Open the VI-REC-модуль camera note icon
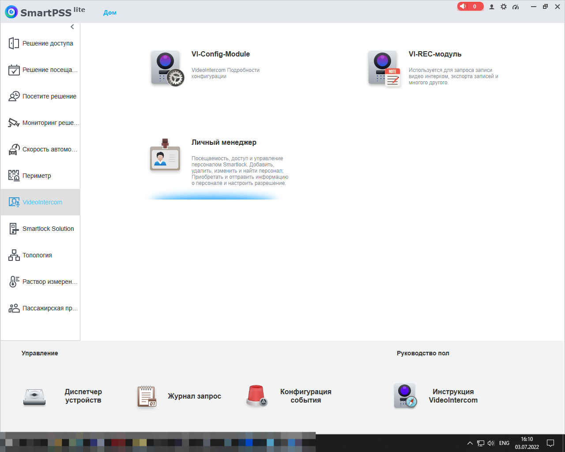The width and height of the screenshot is (565, 452). click(x=384, y=68)
